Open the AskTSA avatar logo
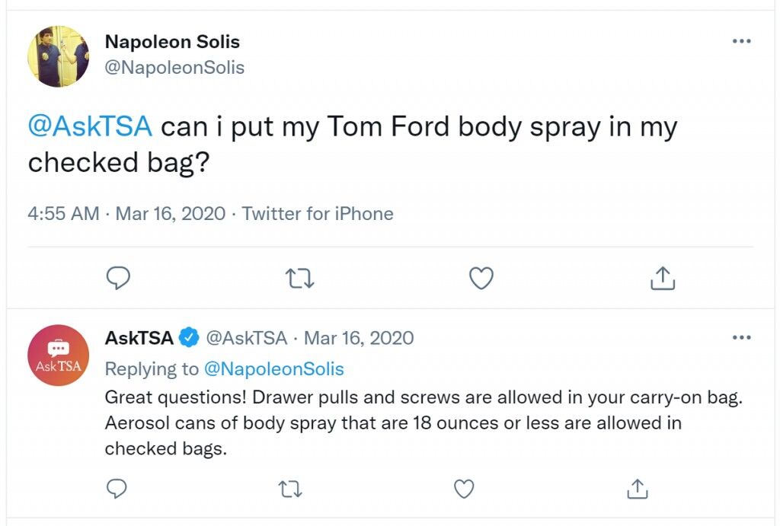Viewport: 780px width, 526px height. [x=58, y=355]
